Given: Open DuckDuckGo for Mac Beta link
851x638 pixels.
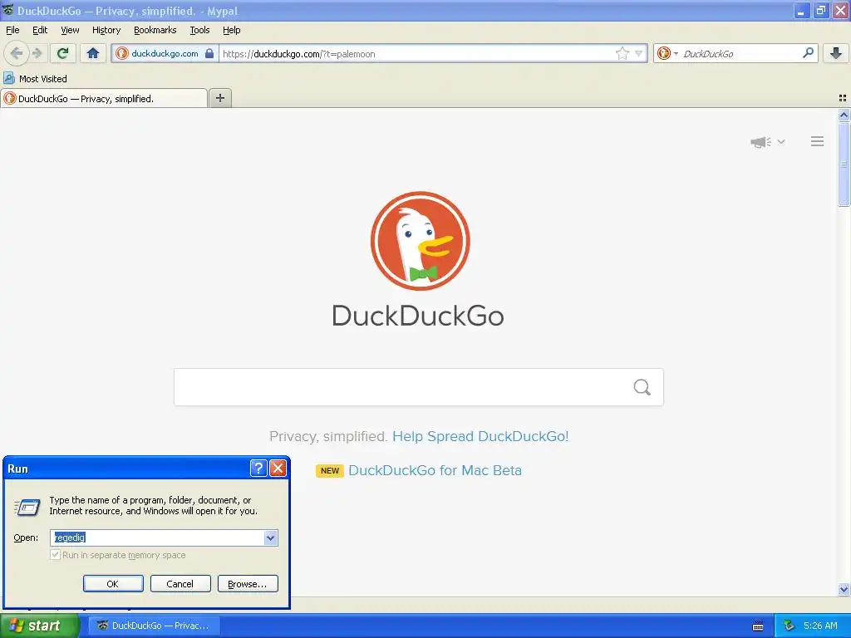Looking at the screenshot, I should coord(435,471).
